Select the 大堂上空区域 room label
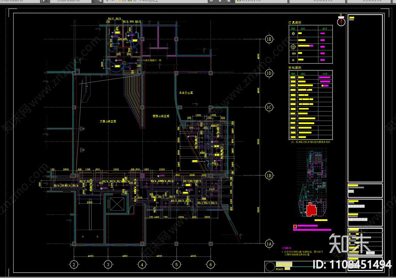 click(108, 121)
